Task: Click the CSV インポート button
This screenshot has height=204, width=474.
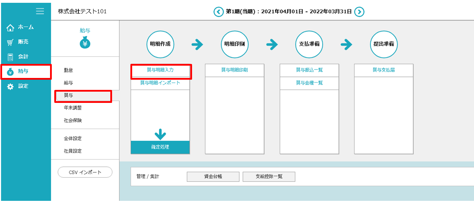Action: pyautogui.click(x=85, y=172)
